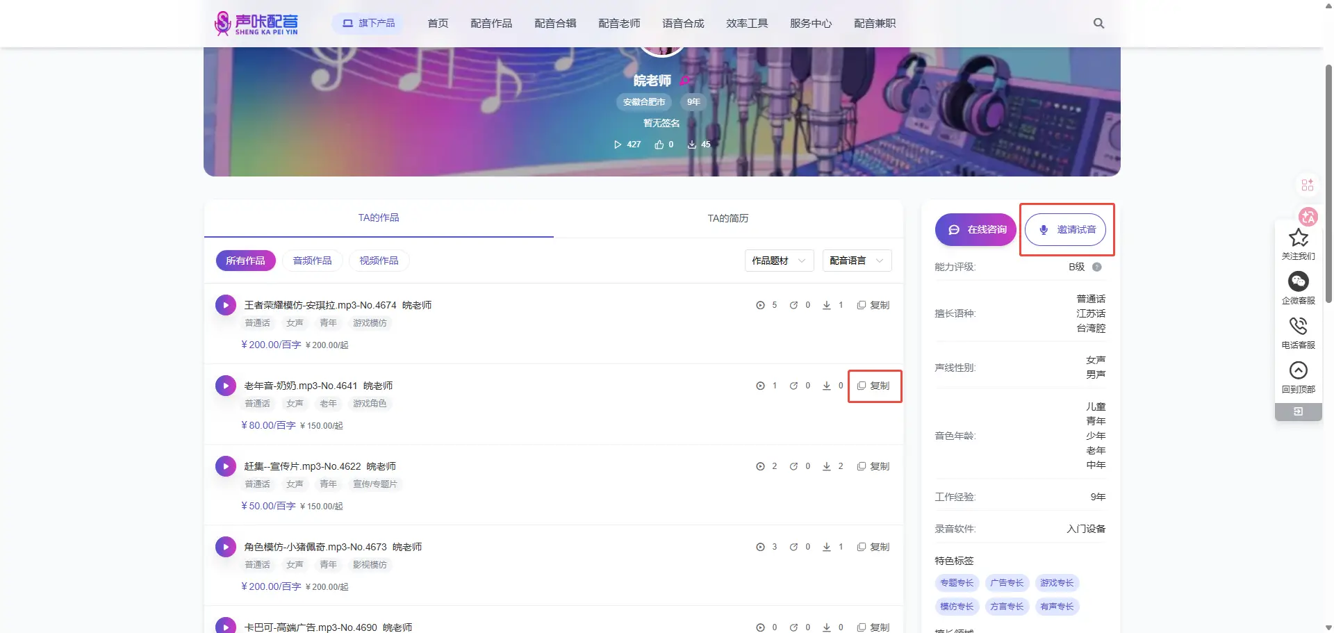Play the 老年音-奶奶 audio sample
This screenshot has height=633, width=1334.
pyautogui.click(x=225, y=386)
